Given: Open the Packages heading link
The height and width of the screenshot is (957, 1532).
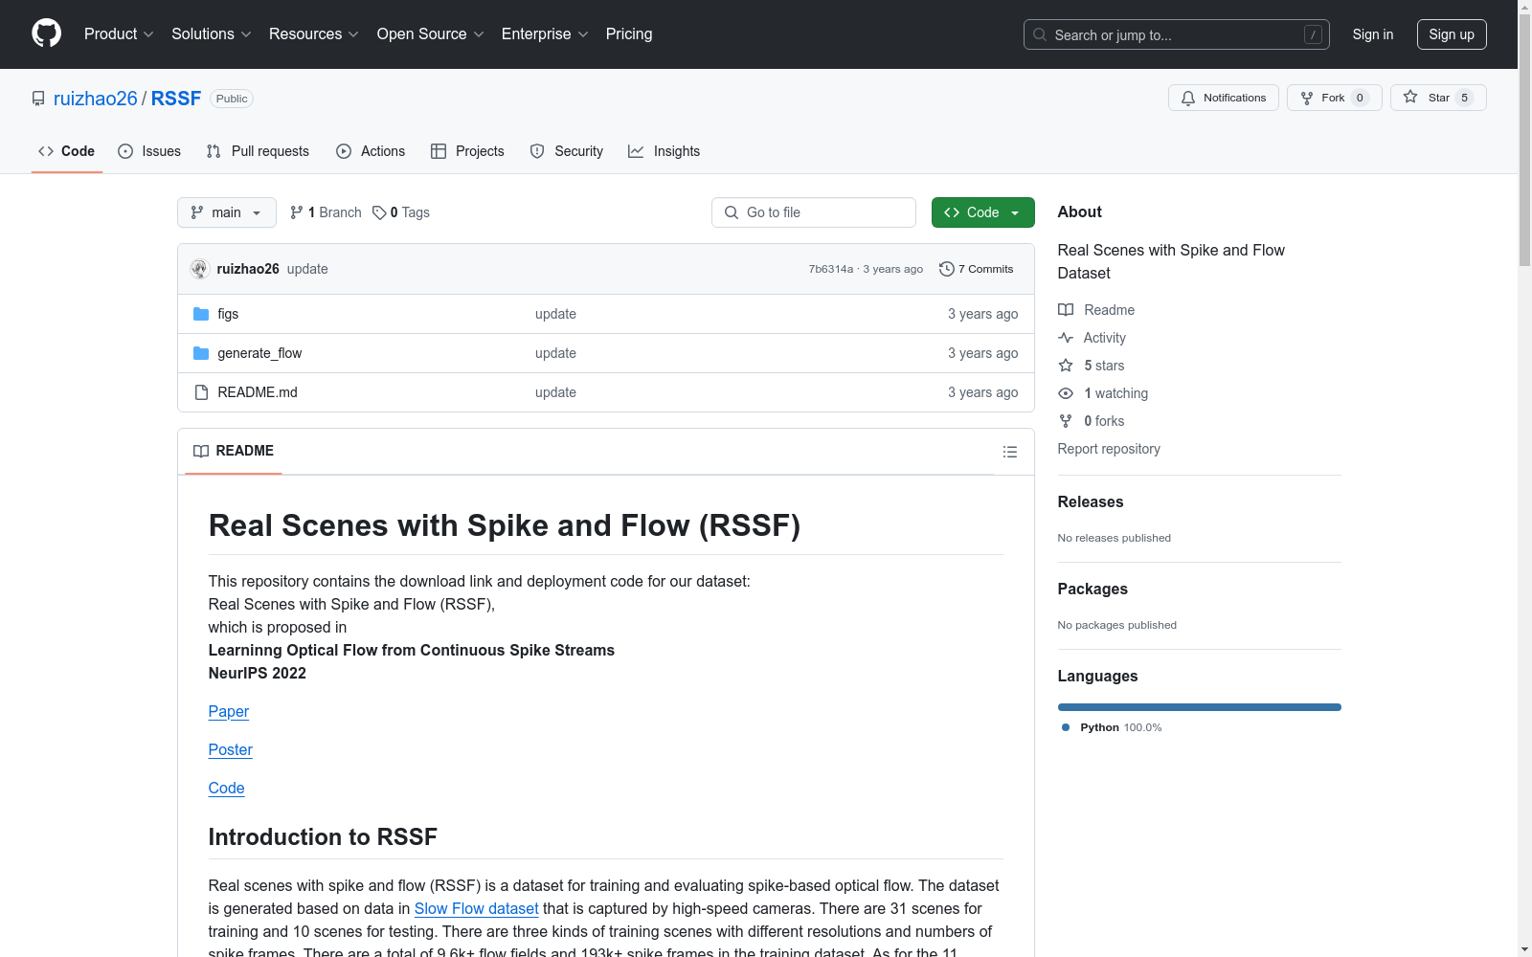Looking at the screenshot, I should coord(1093,589).
